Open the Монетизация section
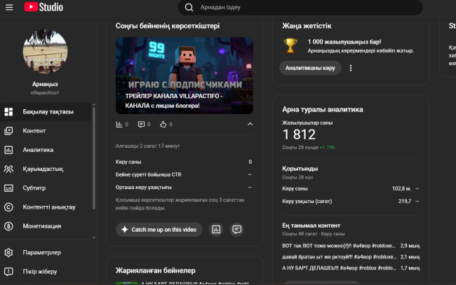The image size is (456, 285). [x=46, y=226]
